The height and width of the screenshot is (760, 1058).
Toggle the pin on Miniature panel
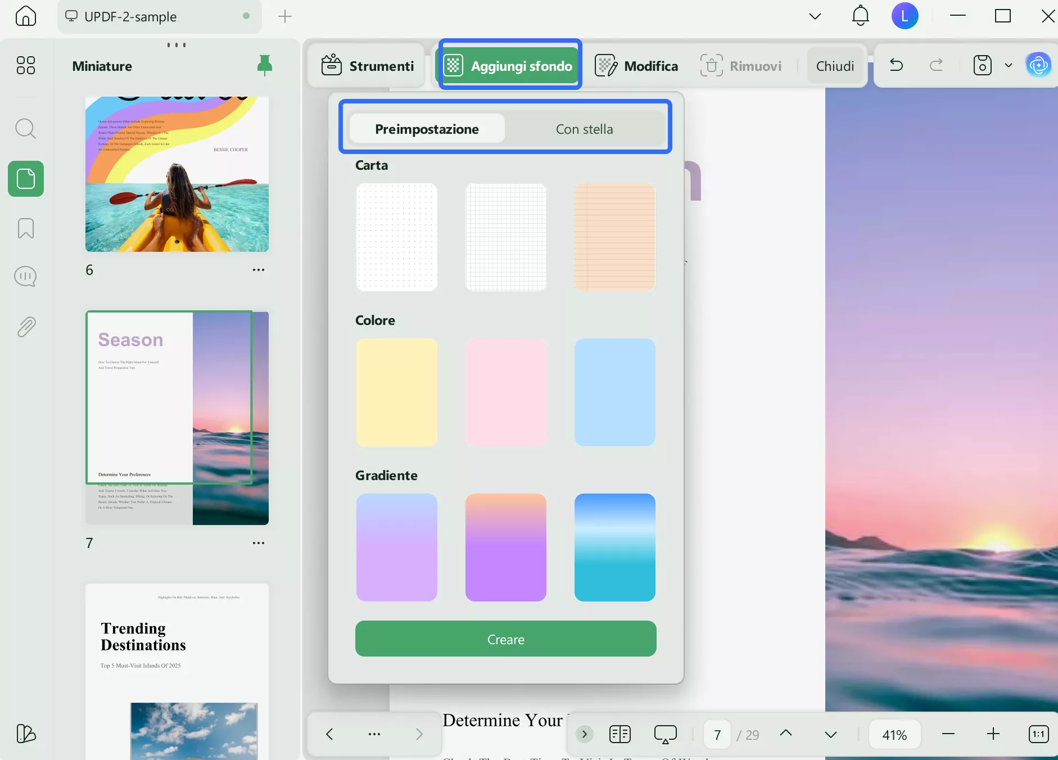(x=264, y=66)
